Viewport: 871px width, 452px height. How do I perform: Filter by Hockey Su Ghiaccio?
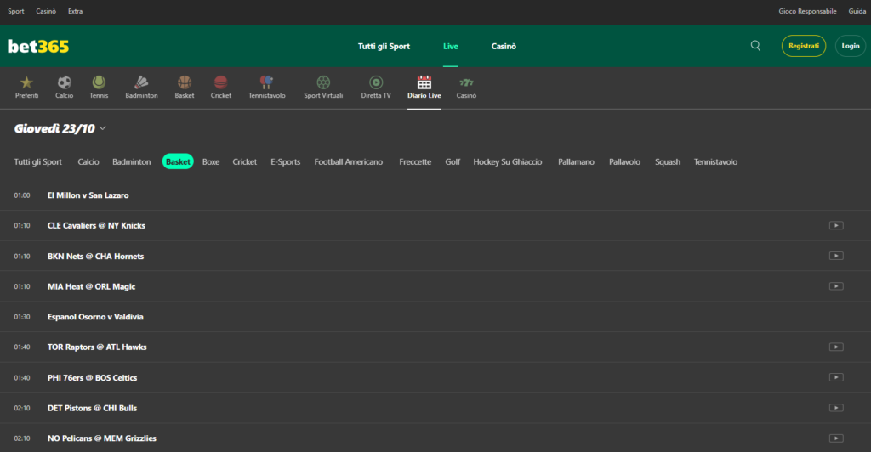coord(507,161)
